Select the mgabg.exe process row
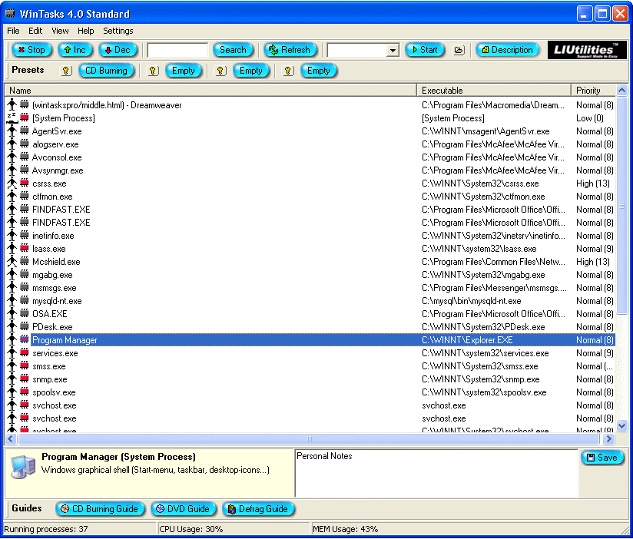The width and height of the screenshot is (633, 539). (x=311, y=275)
